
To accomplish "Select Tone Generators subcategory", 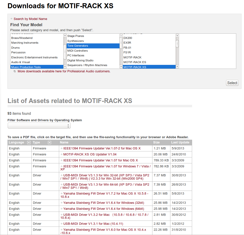I will (93, 46).
